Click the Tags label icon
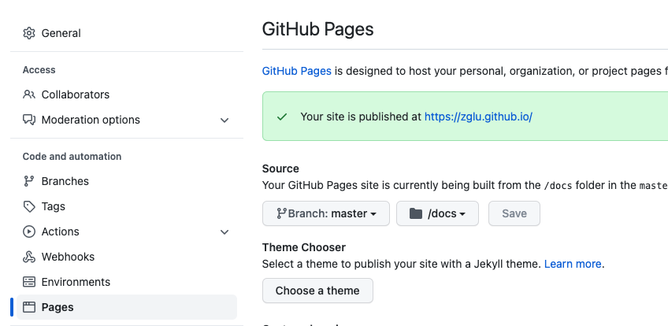 click(x=29, y=206)
